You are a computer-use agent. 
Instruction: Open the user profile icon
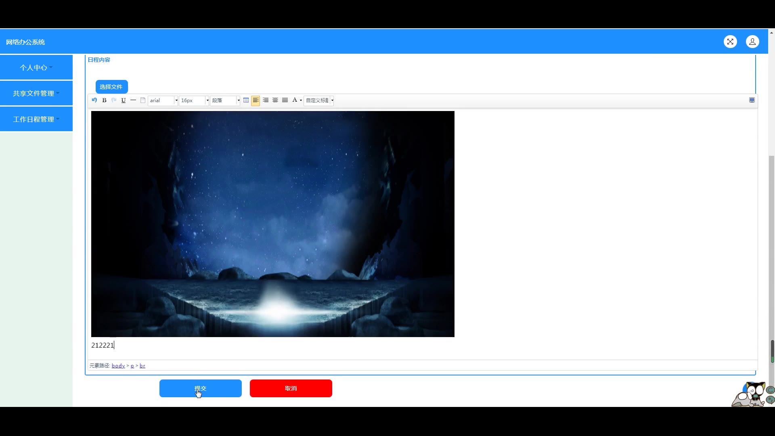point(752,42)
